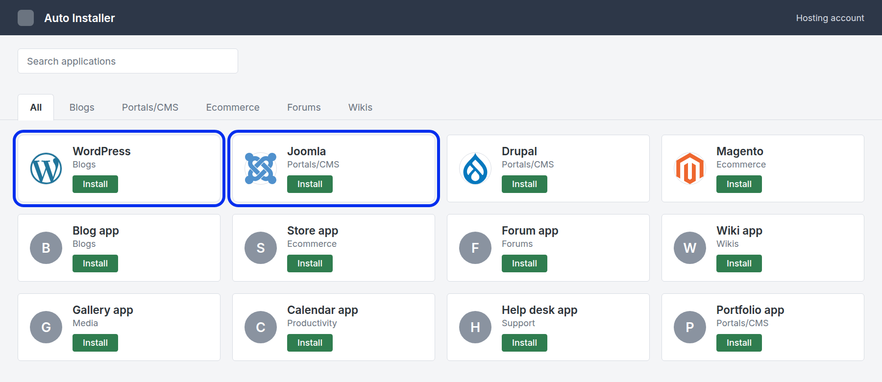The height and width of the screenshot is (382, 882).
Task: Click the Help desk app H avatar icon
Action: point(475,327)
